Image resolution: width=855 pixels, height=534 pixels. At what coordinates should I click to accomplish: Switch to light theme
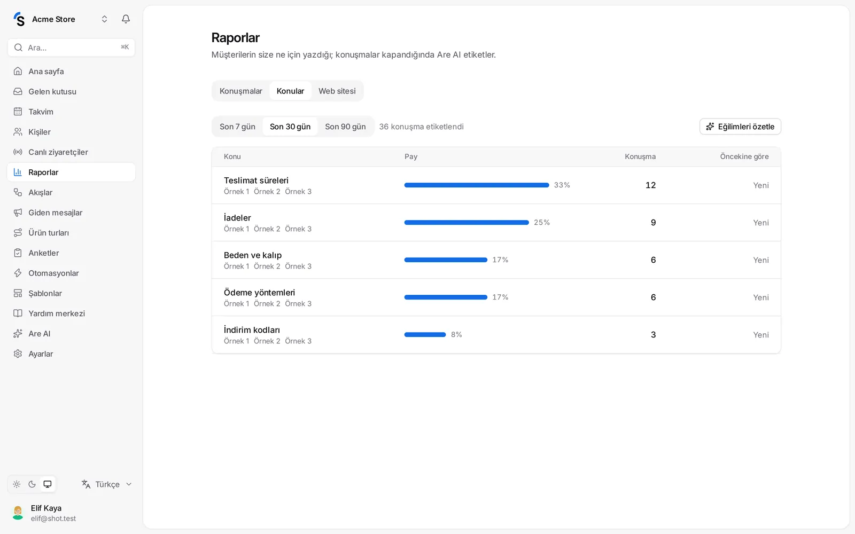(17, 484)
